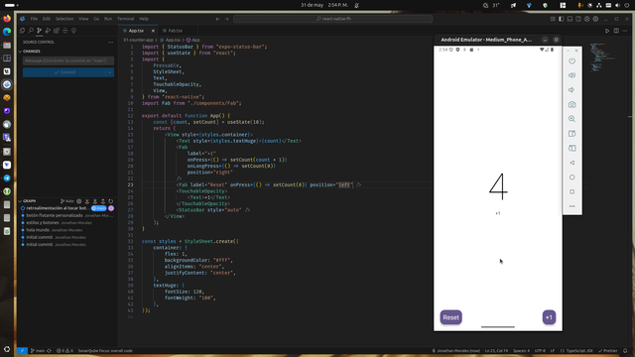635x357 pixels.
Task: Click react-native-fh command center search box
Action: click(333, 19)
